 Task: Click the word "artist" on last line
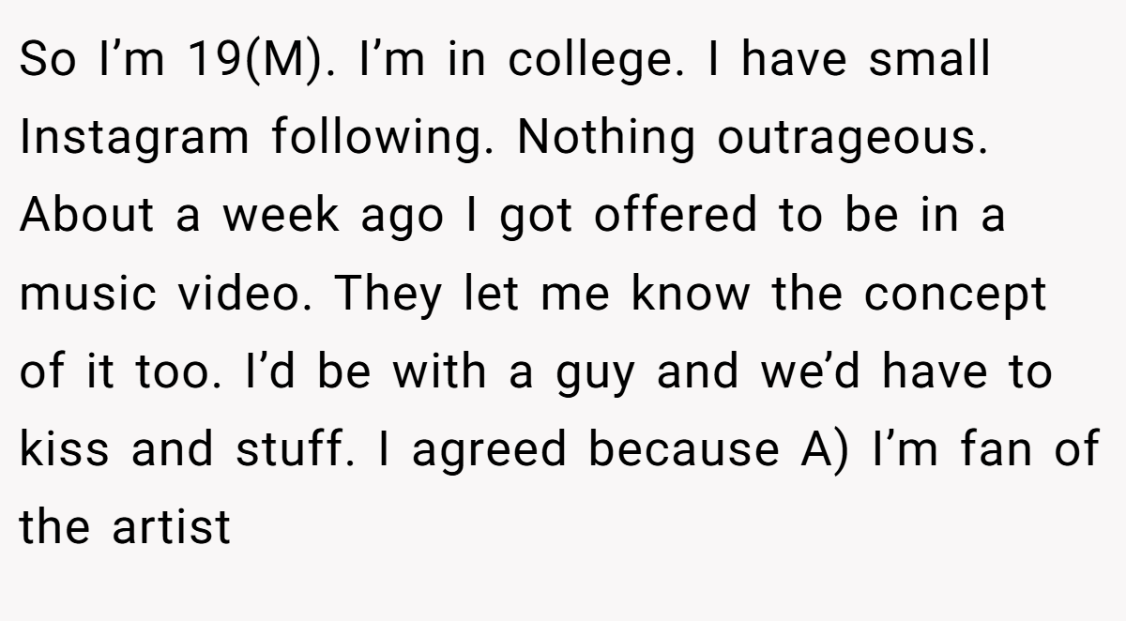coord(171,527)
